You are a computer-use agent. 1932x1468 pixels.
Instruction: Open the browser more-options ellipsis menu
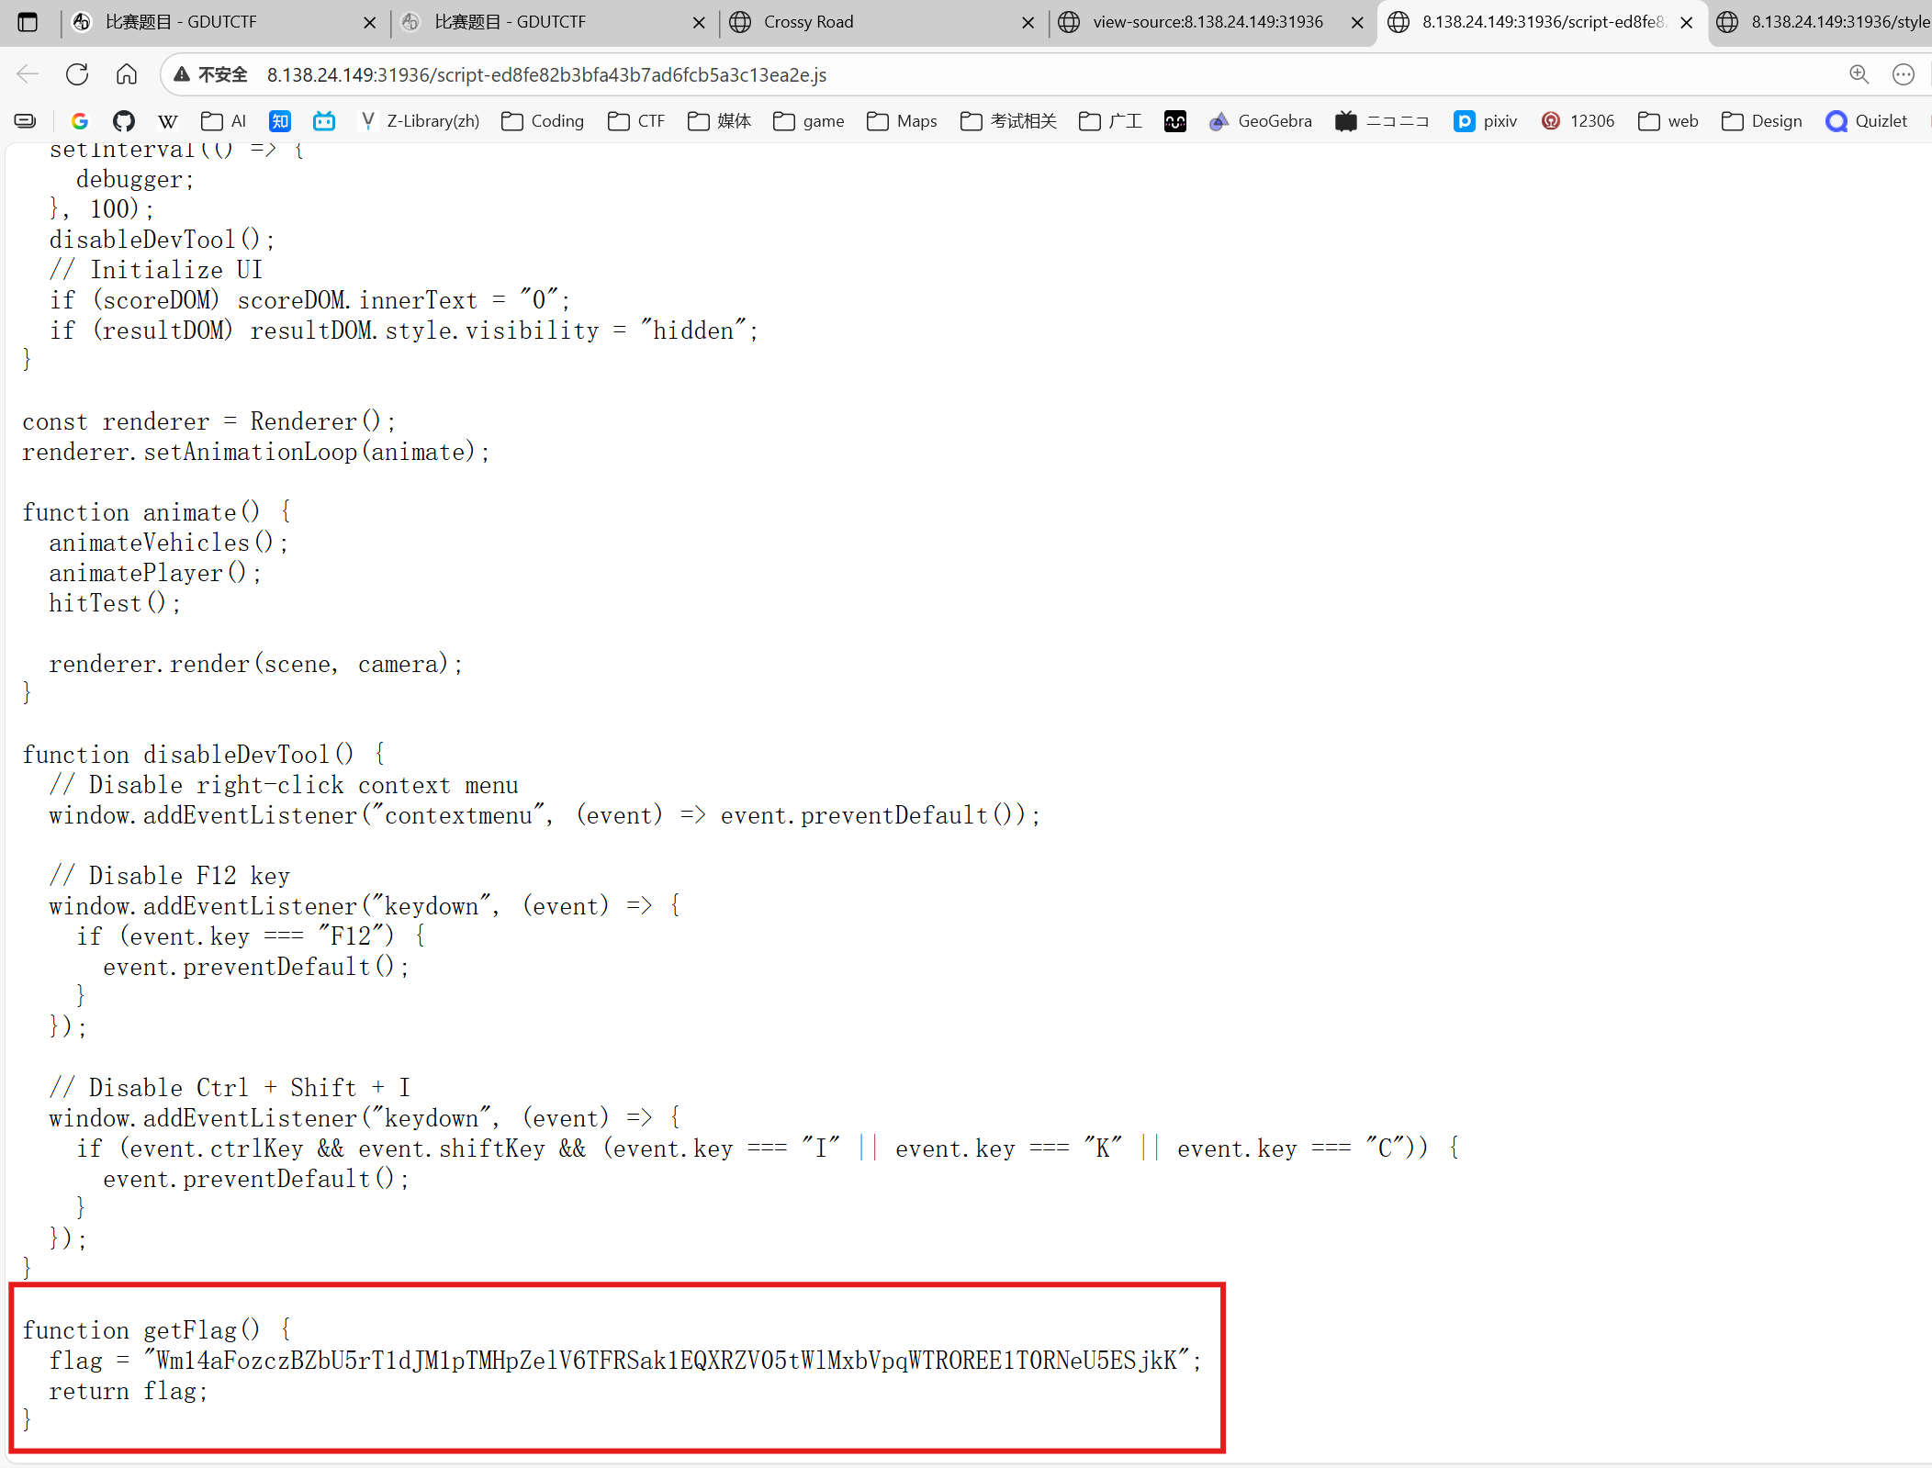point(1904,74)
